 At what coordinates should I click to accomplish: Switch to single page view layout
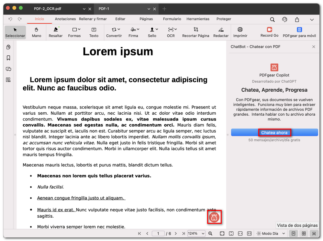point(293,233)
